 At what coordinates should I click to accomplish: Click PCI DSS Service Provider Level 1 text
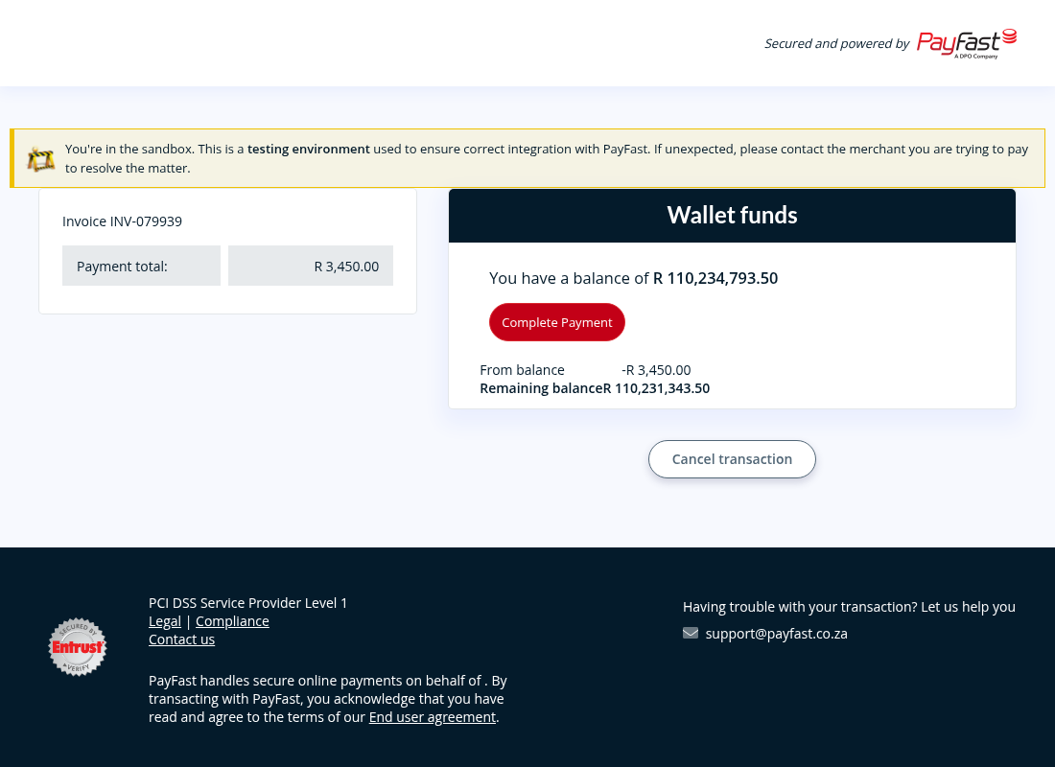[x=247, y=603]
